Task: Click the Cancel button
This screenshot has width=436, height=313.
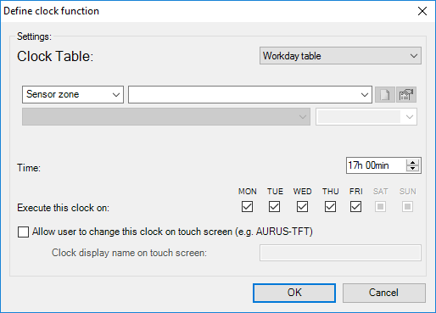Action: pyautogui.click(x=384, y=293)
